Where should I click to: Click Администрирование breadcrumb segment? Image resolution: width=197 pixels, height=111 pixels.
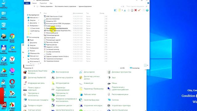click(85, 6)
